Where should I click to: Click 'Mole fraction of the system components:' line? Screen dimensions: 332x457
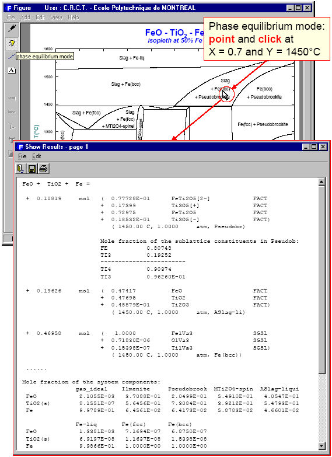(x=91, y=382)
